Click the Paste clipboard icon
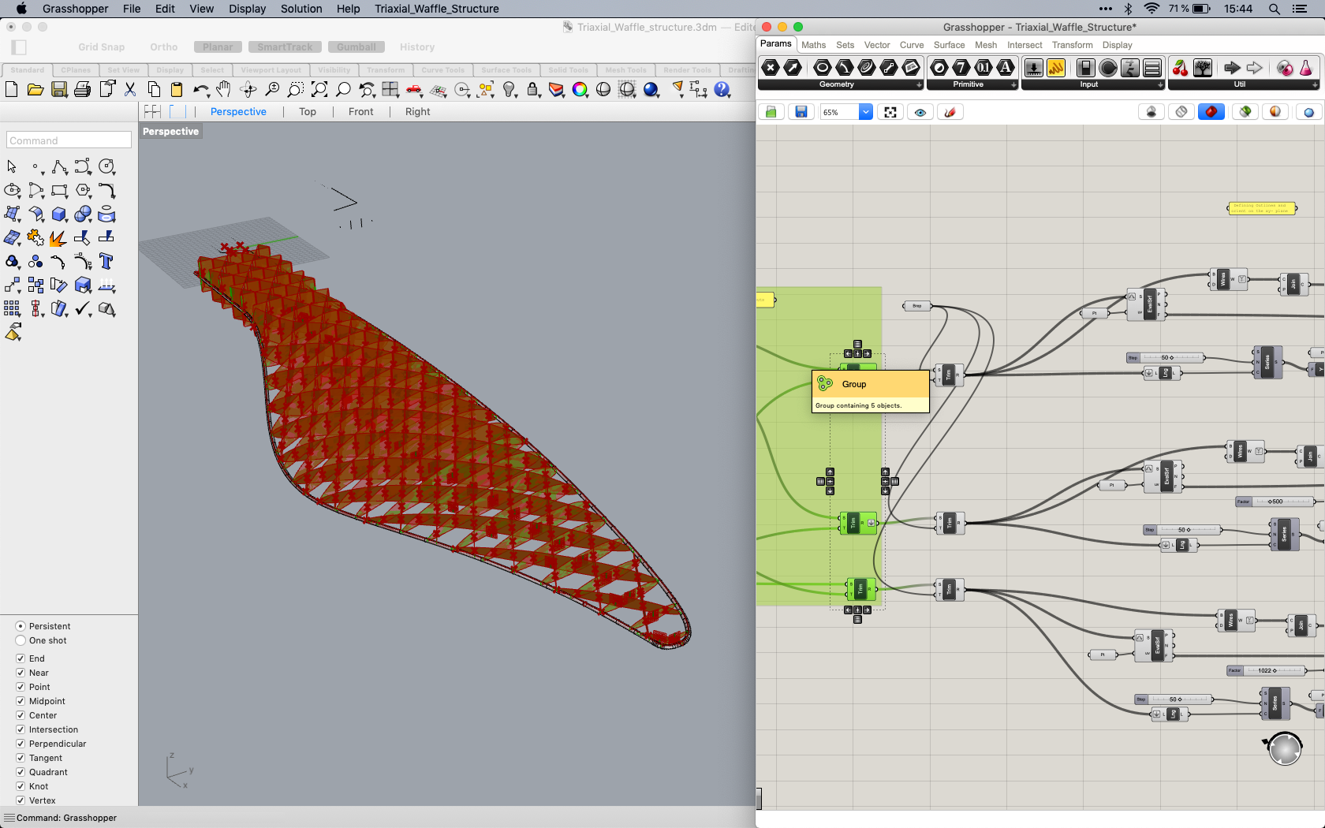Image resolution: width=1325 pixels, height=828 pixels. point(177,90)
